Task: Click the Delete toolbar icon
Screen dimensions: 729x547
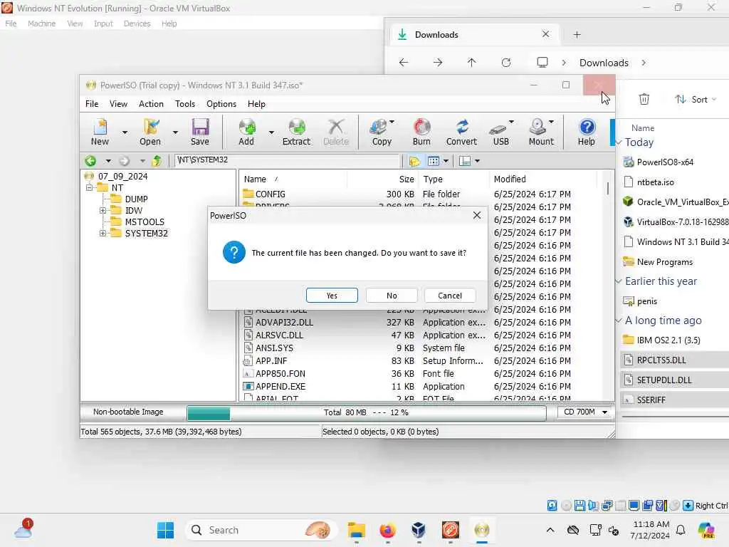Action: point(336,132)
